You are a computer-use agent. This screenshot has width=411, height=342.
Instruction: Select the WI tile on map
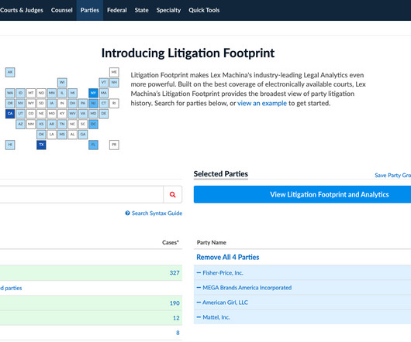tap(62, 83)
